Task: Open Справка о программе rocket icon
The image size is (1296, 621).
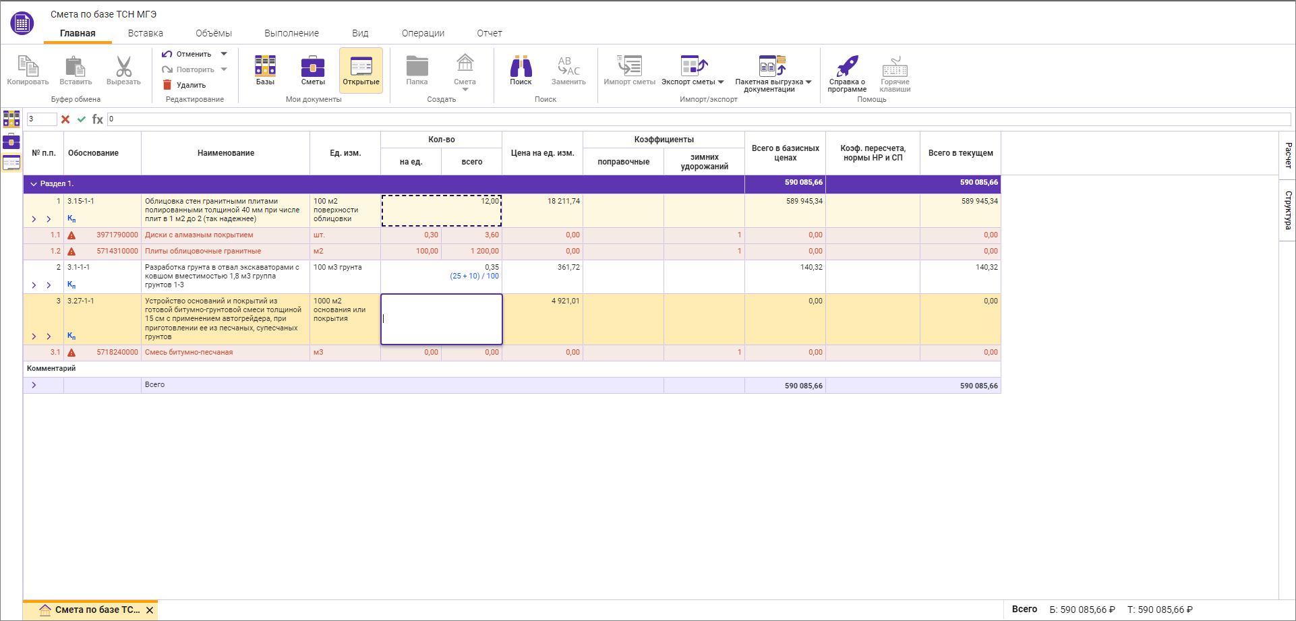Action: click(x=847, y=66)
